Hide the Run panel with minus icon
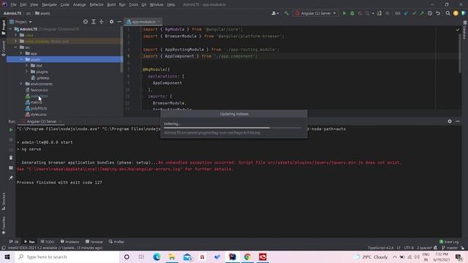This screenshot has width=468, height=263. [458, 121]
